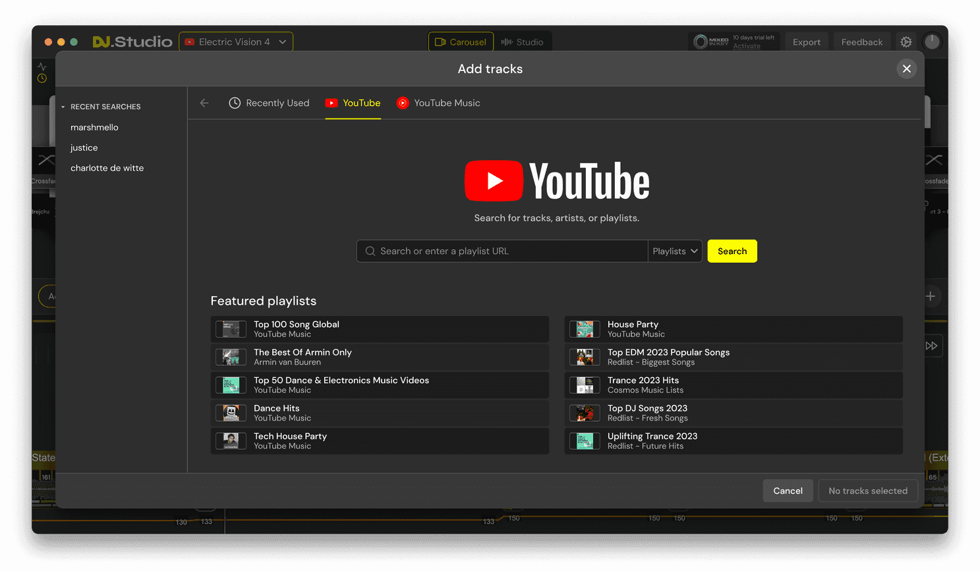Viewport: 980px width, 572px height.
Task: Switch to the Recently Used tab
Action: pos(269,103)
